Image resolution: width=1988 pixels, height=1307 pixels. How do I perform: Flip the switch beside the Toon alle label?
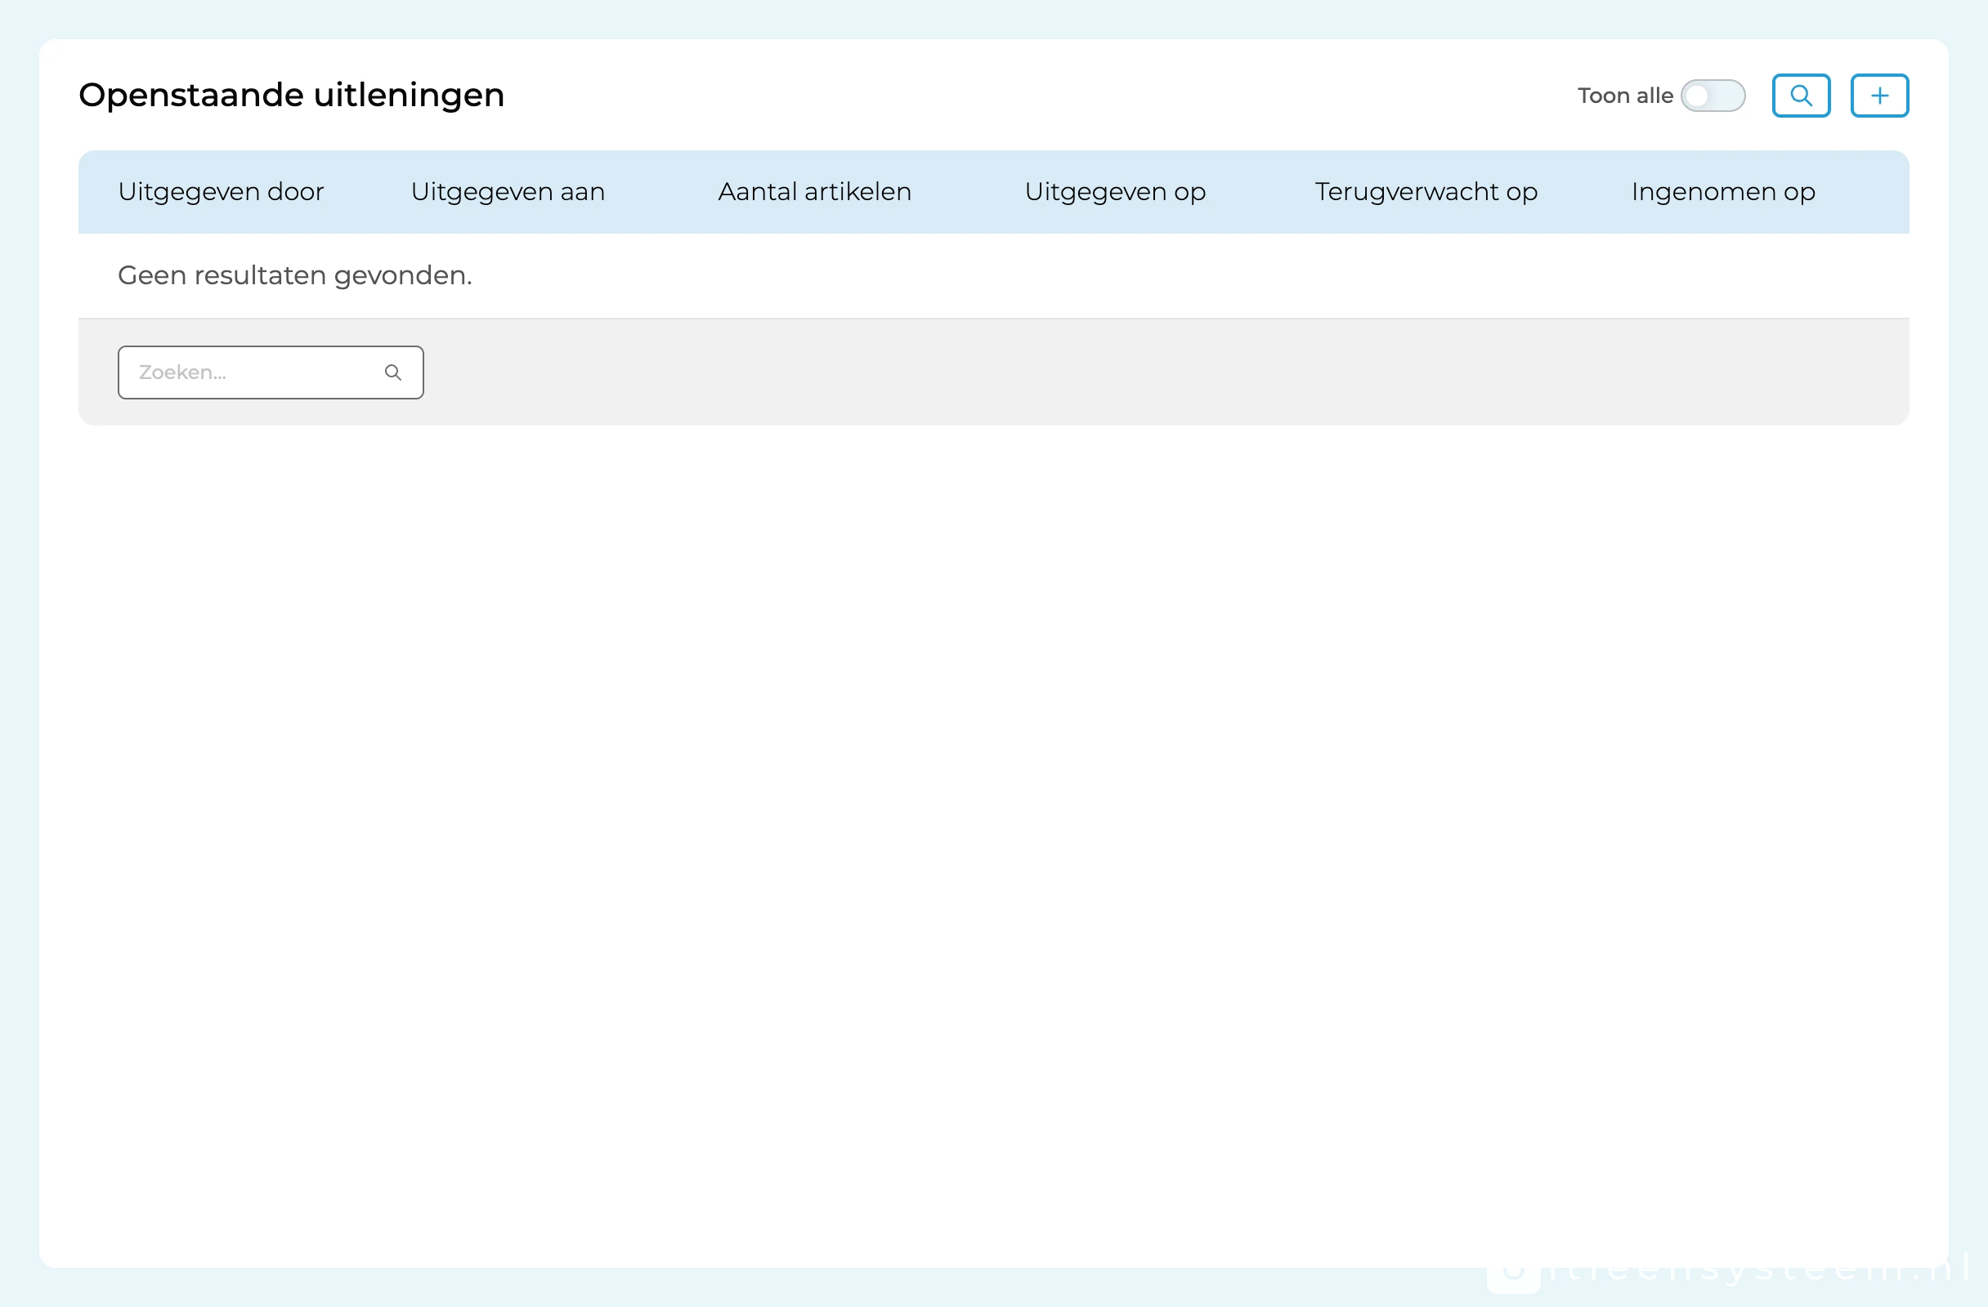coord(1713,95)
